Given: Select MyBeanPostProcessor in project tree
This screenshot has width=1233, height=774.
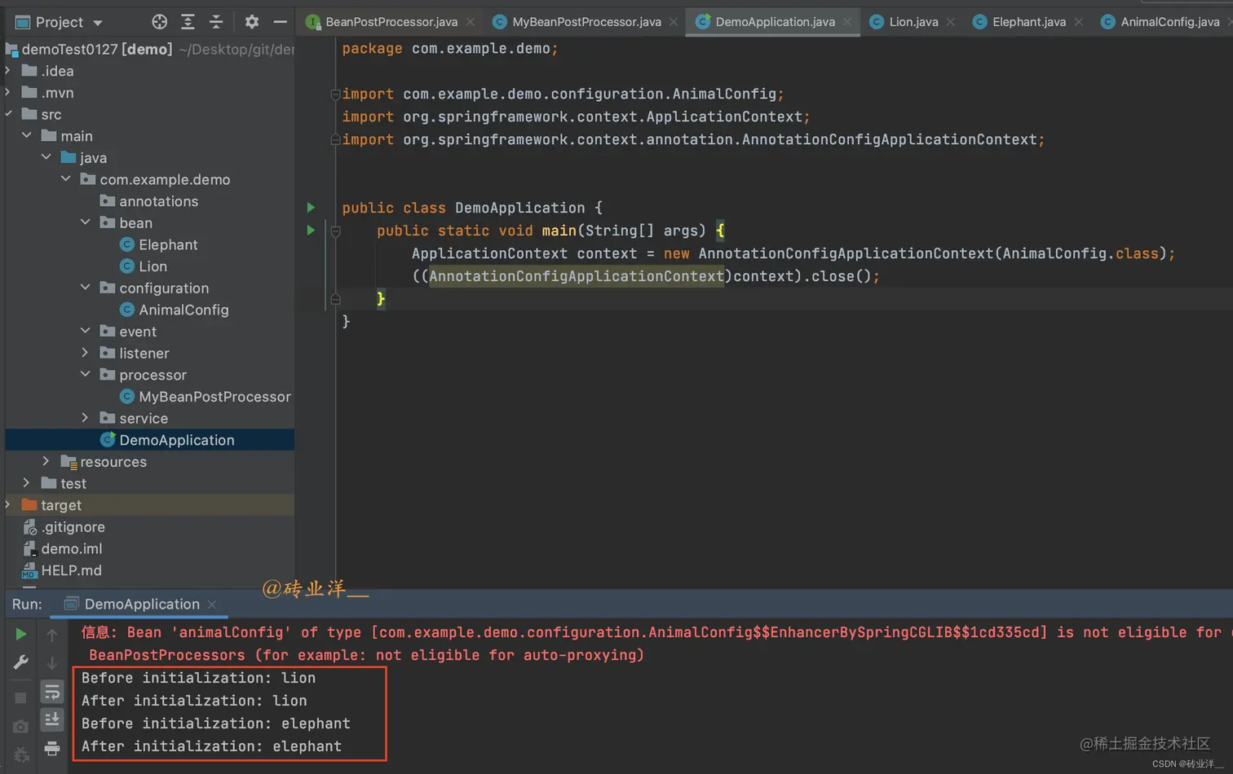Looking at the screenshot, I should [214, 396].
